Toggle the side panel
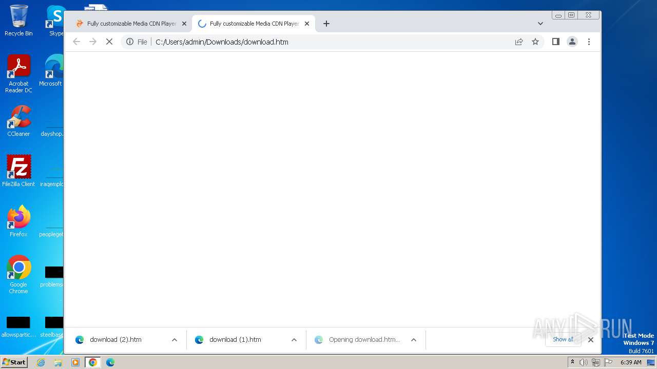Viewport: 657px width, 369px height. point(556,42)
